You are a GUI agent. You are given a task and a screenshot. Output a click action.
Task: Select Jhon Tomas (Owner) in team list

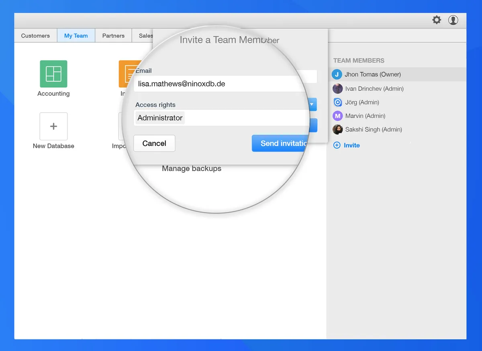coord(396,74)
